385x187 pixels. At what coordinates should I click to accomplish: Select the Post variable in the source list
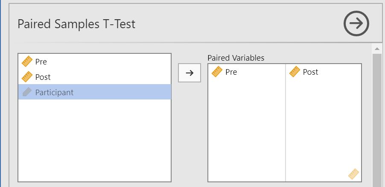pyautogui.click(x=43, y=77)
